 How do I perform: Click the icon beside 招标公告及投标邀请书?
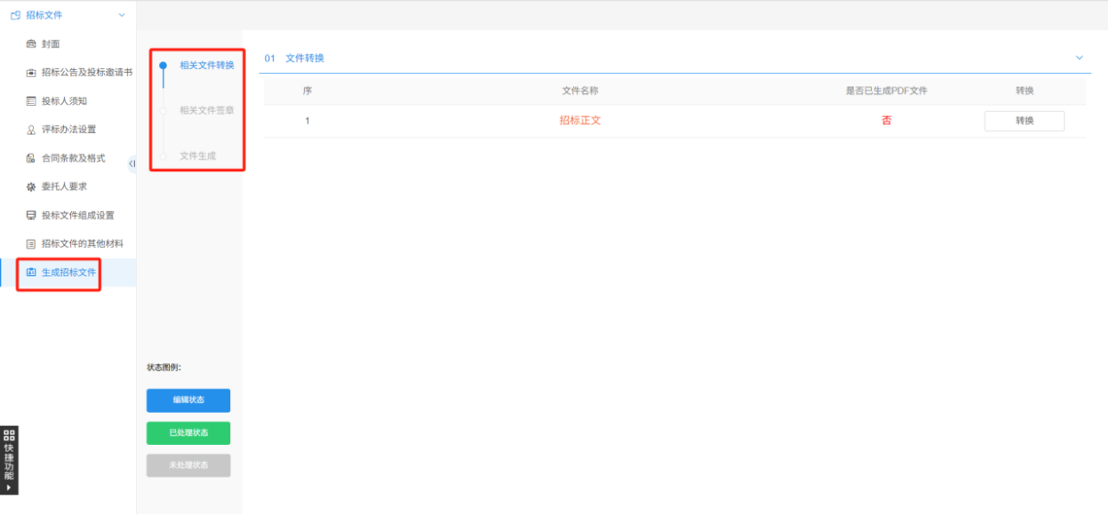pyautogui.click(x=31, y=73)
